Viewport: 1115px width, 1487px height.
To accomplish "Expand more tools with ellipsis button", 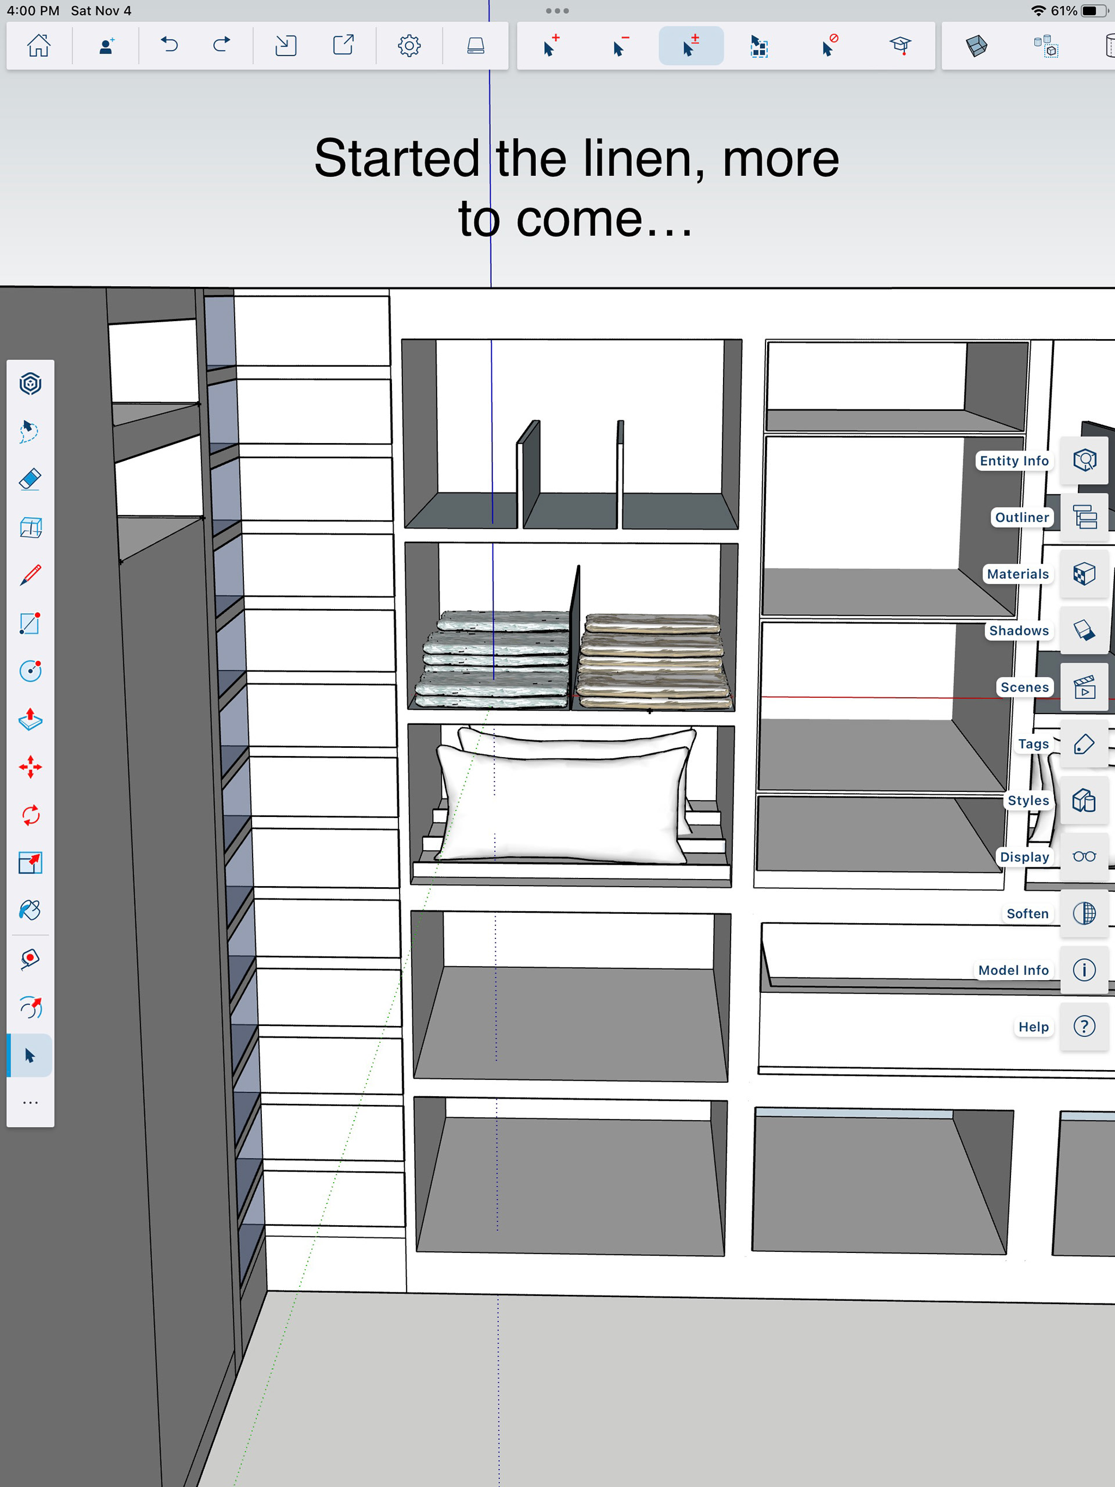I will (x=30, y=1103).
